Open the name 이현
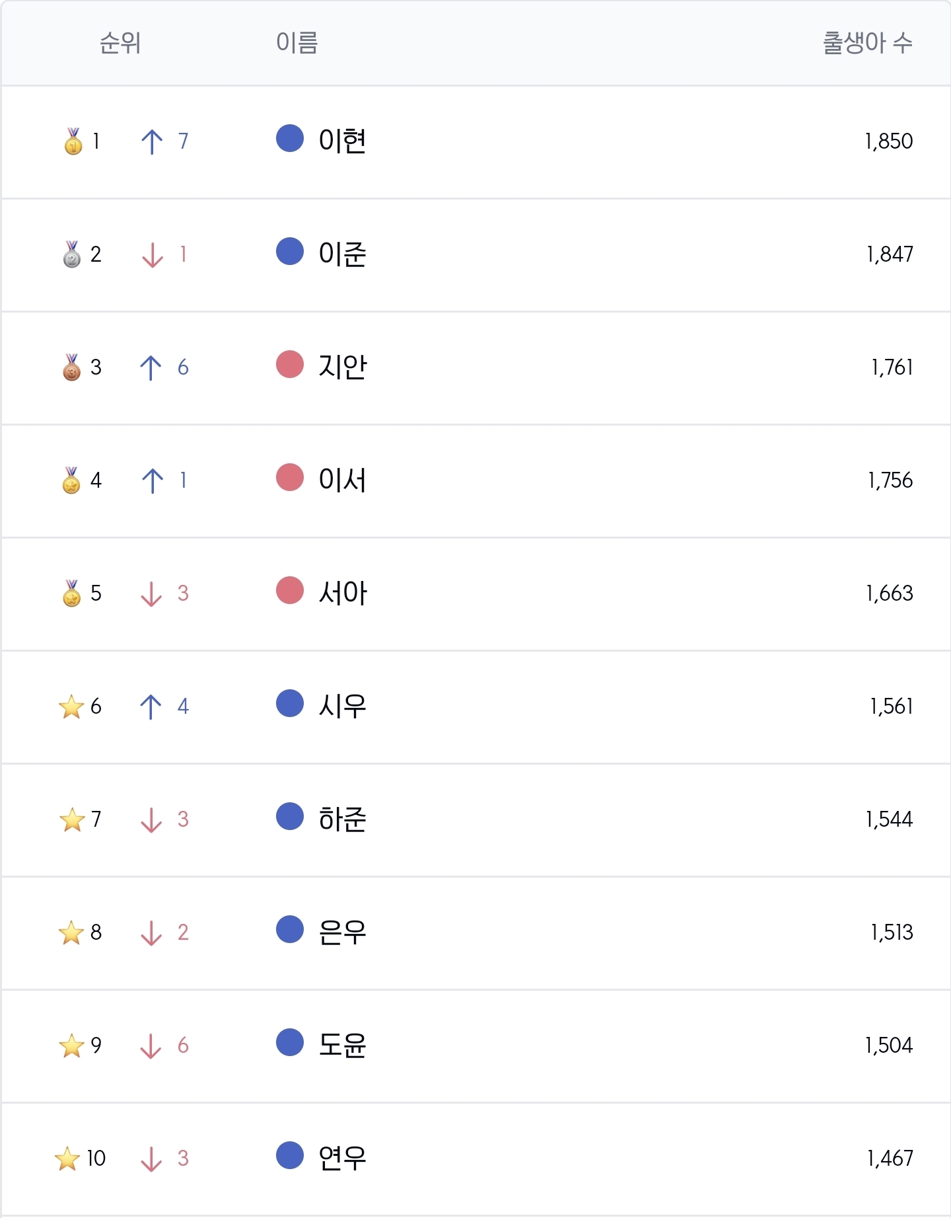951x1218 pixels. coord(342,141)
